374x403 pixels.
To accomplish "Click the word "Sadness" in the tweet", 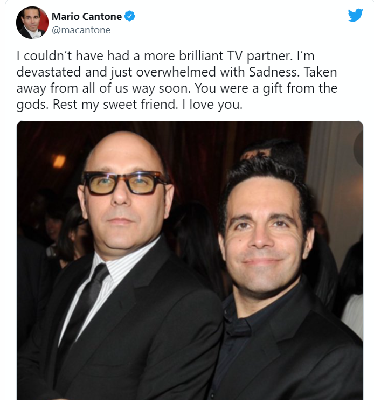I will (x=274, y=72).
